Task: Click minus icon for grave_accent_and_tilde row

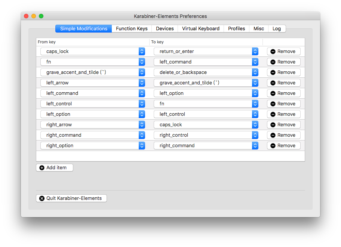Action: click(x=273, y=72)
